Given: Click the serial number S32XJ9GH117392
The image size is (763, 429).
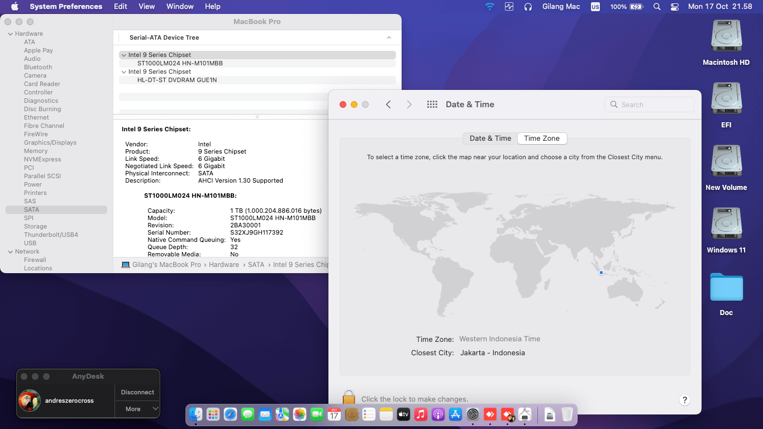Looking at the screenshot, I should click(256, 232).
